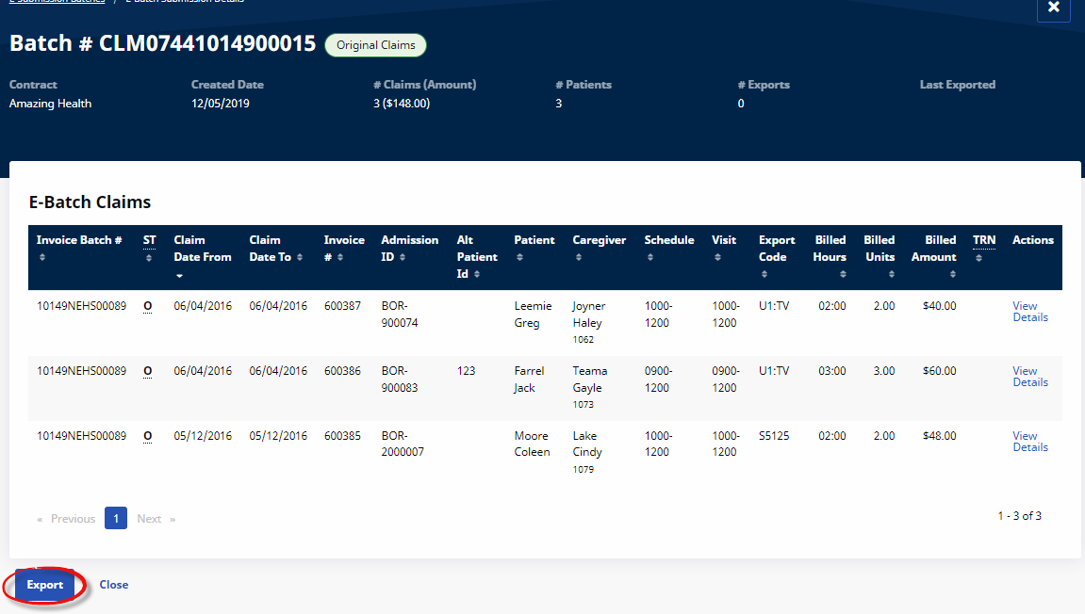Sort by Billed Amount column
1085x614 pixels.
coord(933,249)
